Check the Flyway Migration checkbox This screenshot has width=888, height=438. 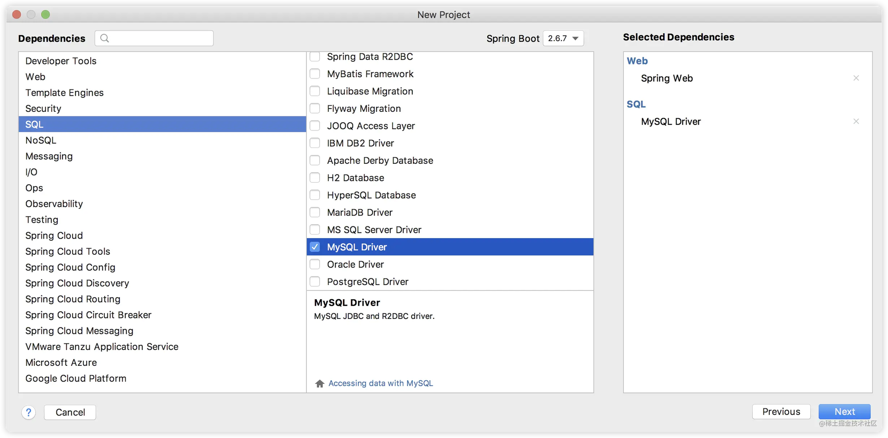coord(315,108)
